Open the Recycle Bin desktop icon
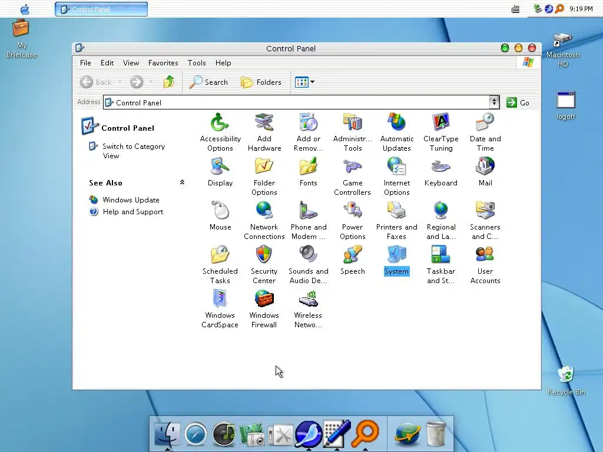Image resolution: width=603 pixels, height=452 pixels. coord(566,381)
